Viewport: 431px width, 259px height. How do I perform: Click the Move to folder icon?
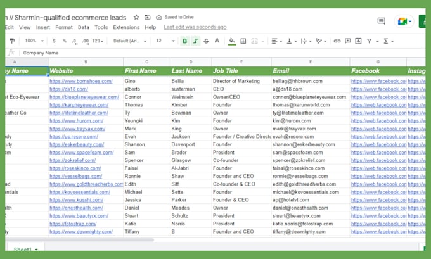pos(147,17)
